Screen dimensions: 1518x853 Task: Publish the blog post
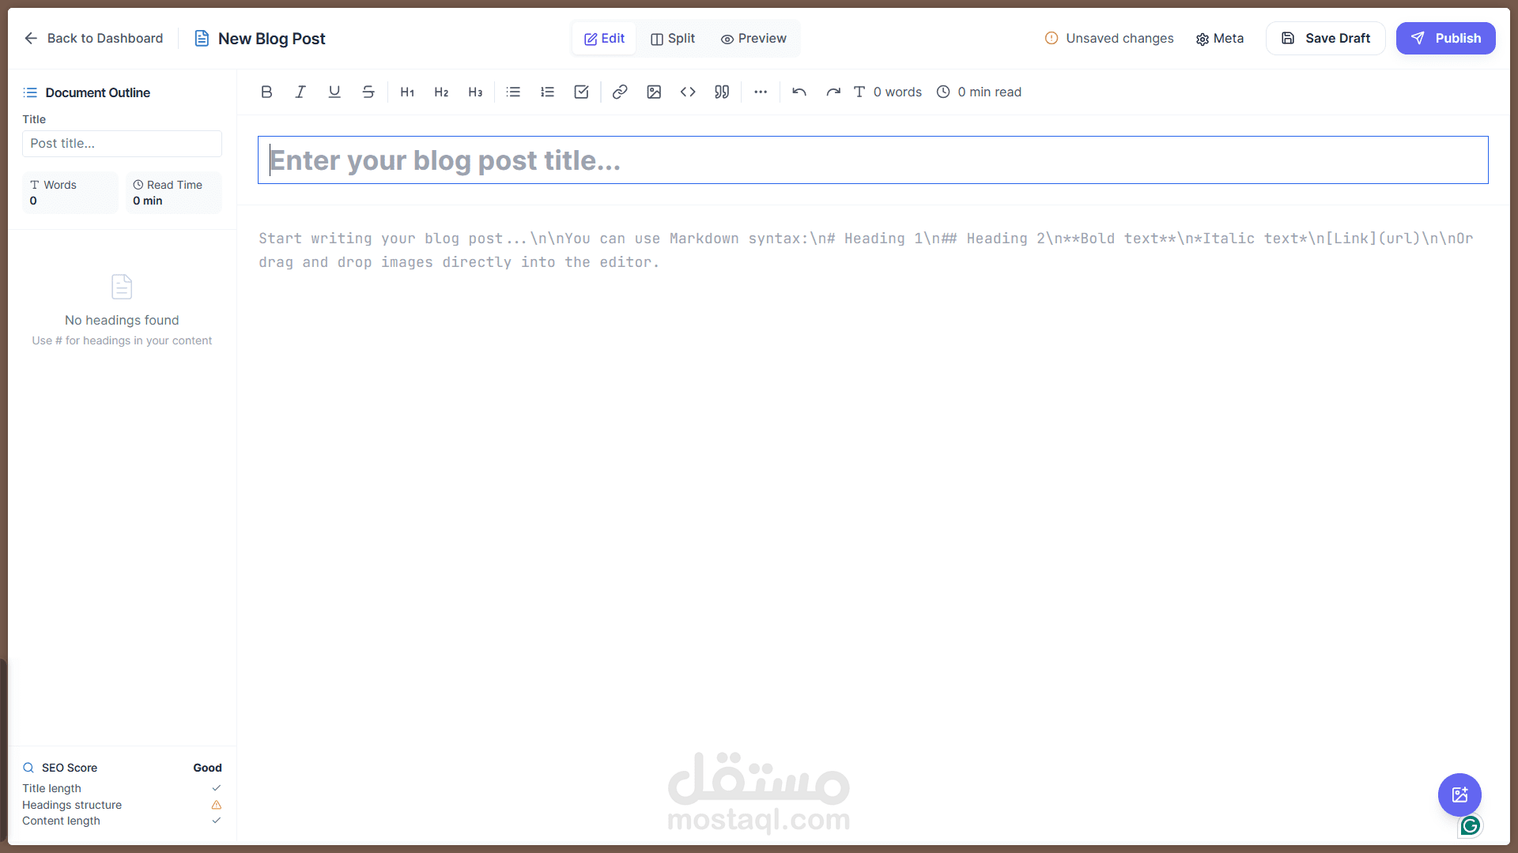[x=1445, y=39]
